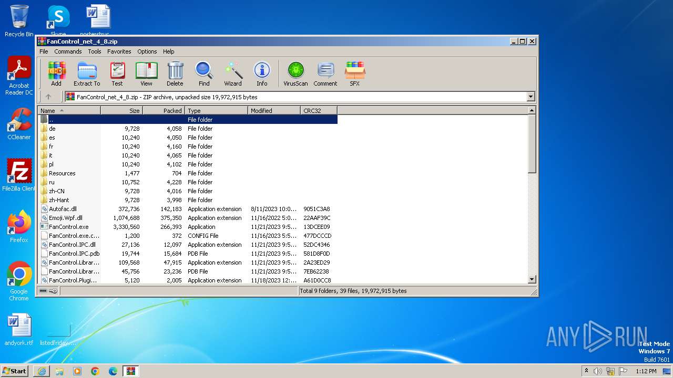Sort list by Modified column header

tap(274, 110)
